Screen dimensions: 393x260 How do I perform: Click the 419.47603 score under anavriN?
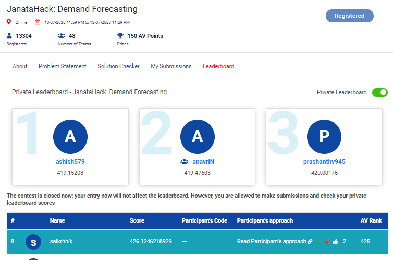point(197,173)
